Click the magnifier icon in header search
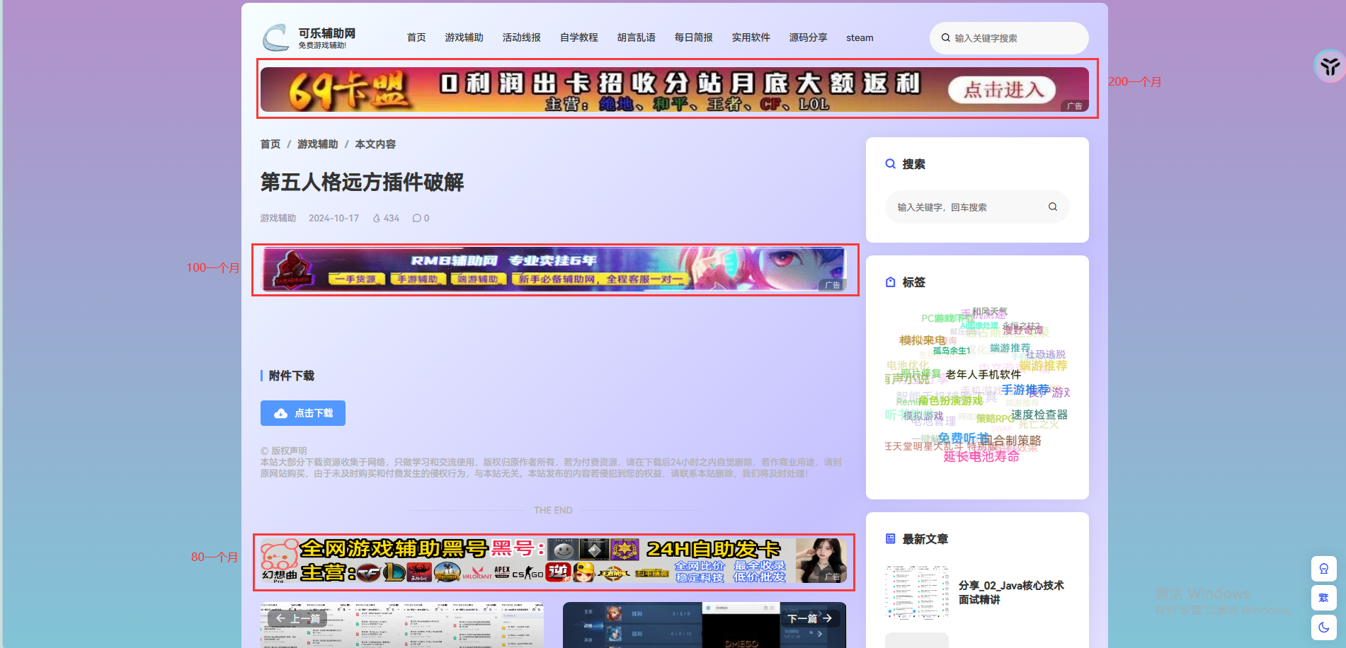Image resolution: width=1346 pixels, height=648 pixels. pyautogui.click(x=945, y=38)
